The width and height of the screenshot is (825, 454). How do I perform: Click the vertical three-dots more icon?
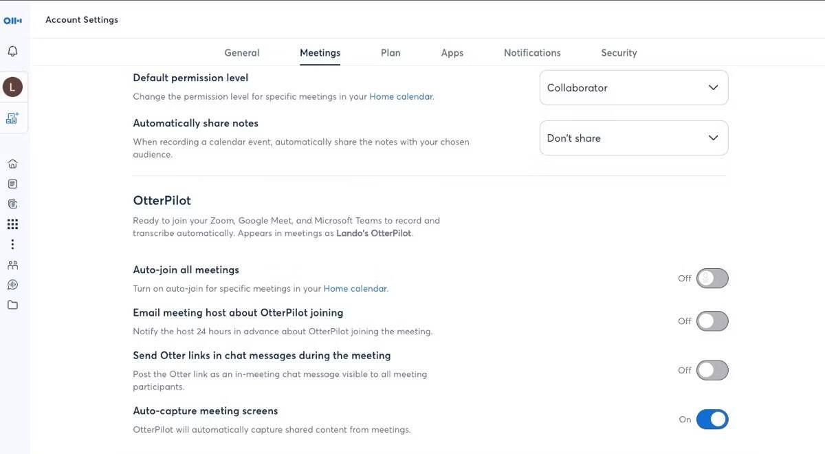[12, 244]
